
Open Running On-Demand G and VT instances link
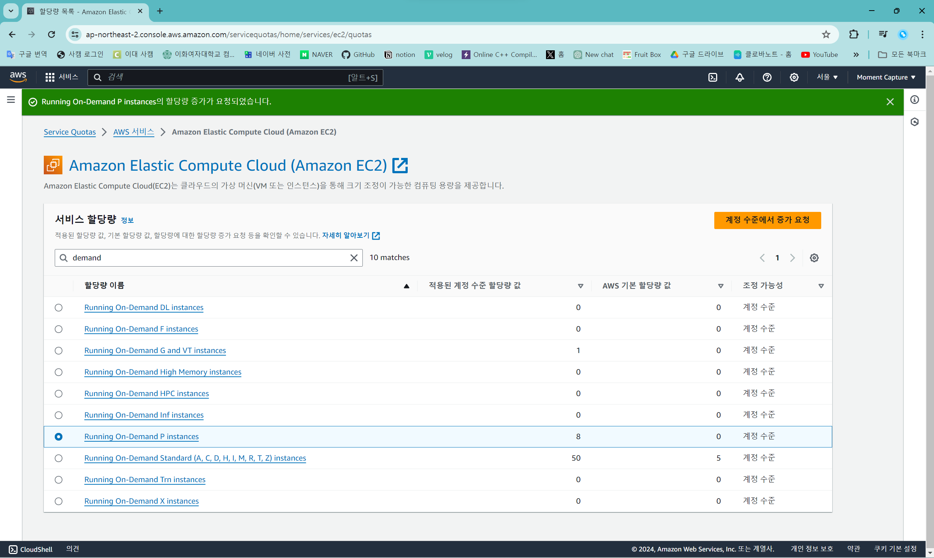[x=155, y=350]
